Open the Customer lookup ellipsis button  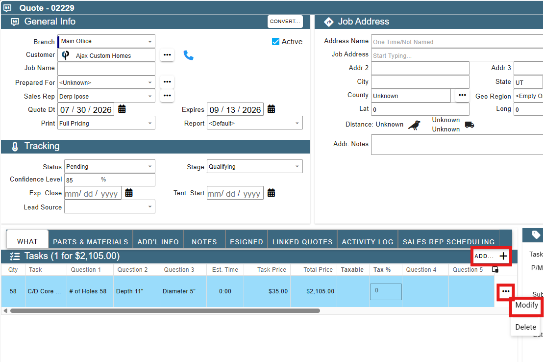(167, 55)
